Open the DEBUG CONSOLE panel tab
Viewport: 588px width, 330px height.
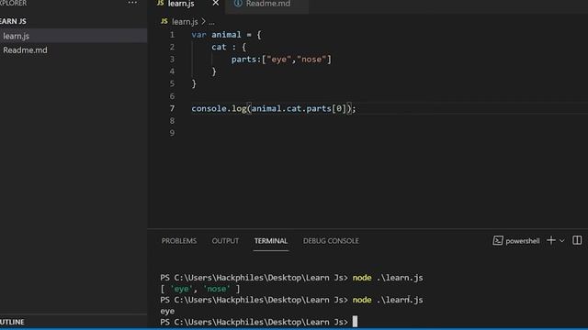331,241
